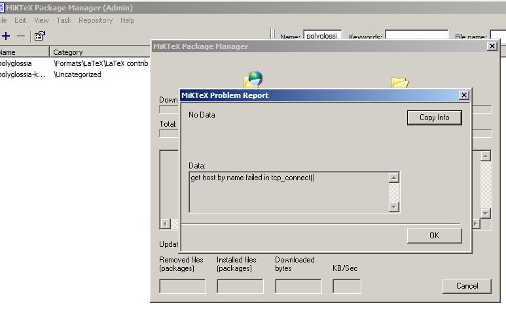
Task: Open the Edit menu
Action: point(20,20)
